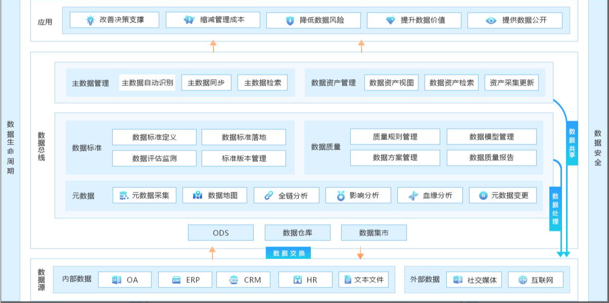Screen dimensions: 609x303
Task: Click the OA system icon
Action: tap(117, 280)
